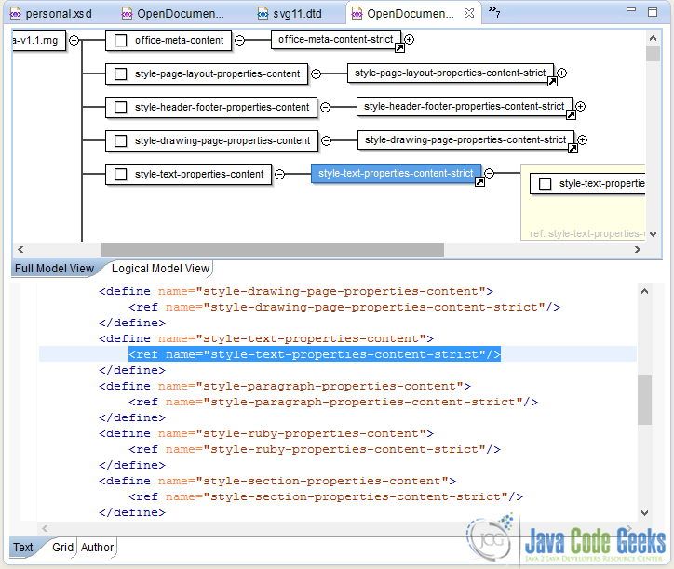Select style-header-footer-properties-content-strict node
674x569 pixels.
(x=465, y=107)
